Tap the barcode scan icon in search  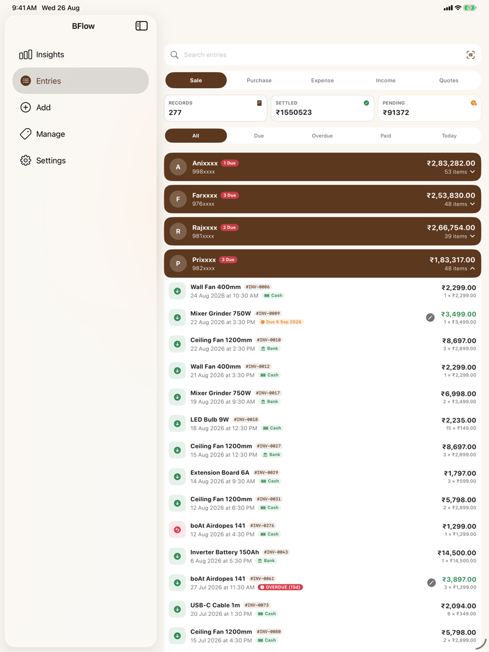[470, 55]
